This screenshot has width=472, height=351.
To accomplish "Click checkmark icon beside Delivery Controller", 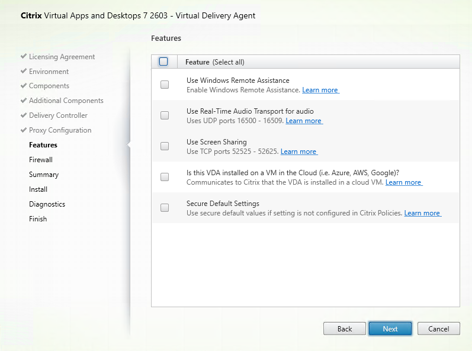I will [x=24, y=115].
